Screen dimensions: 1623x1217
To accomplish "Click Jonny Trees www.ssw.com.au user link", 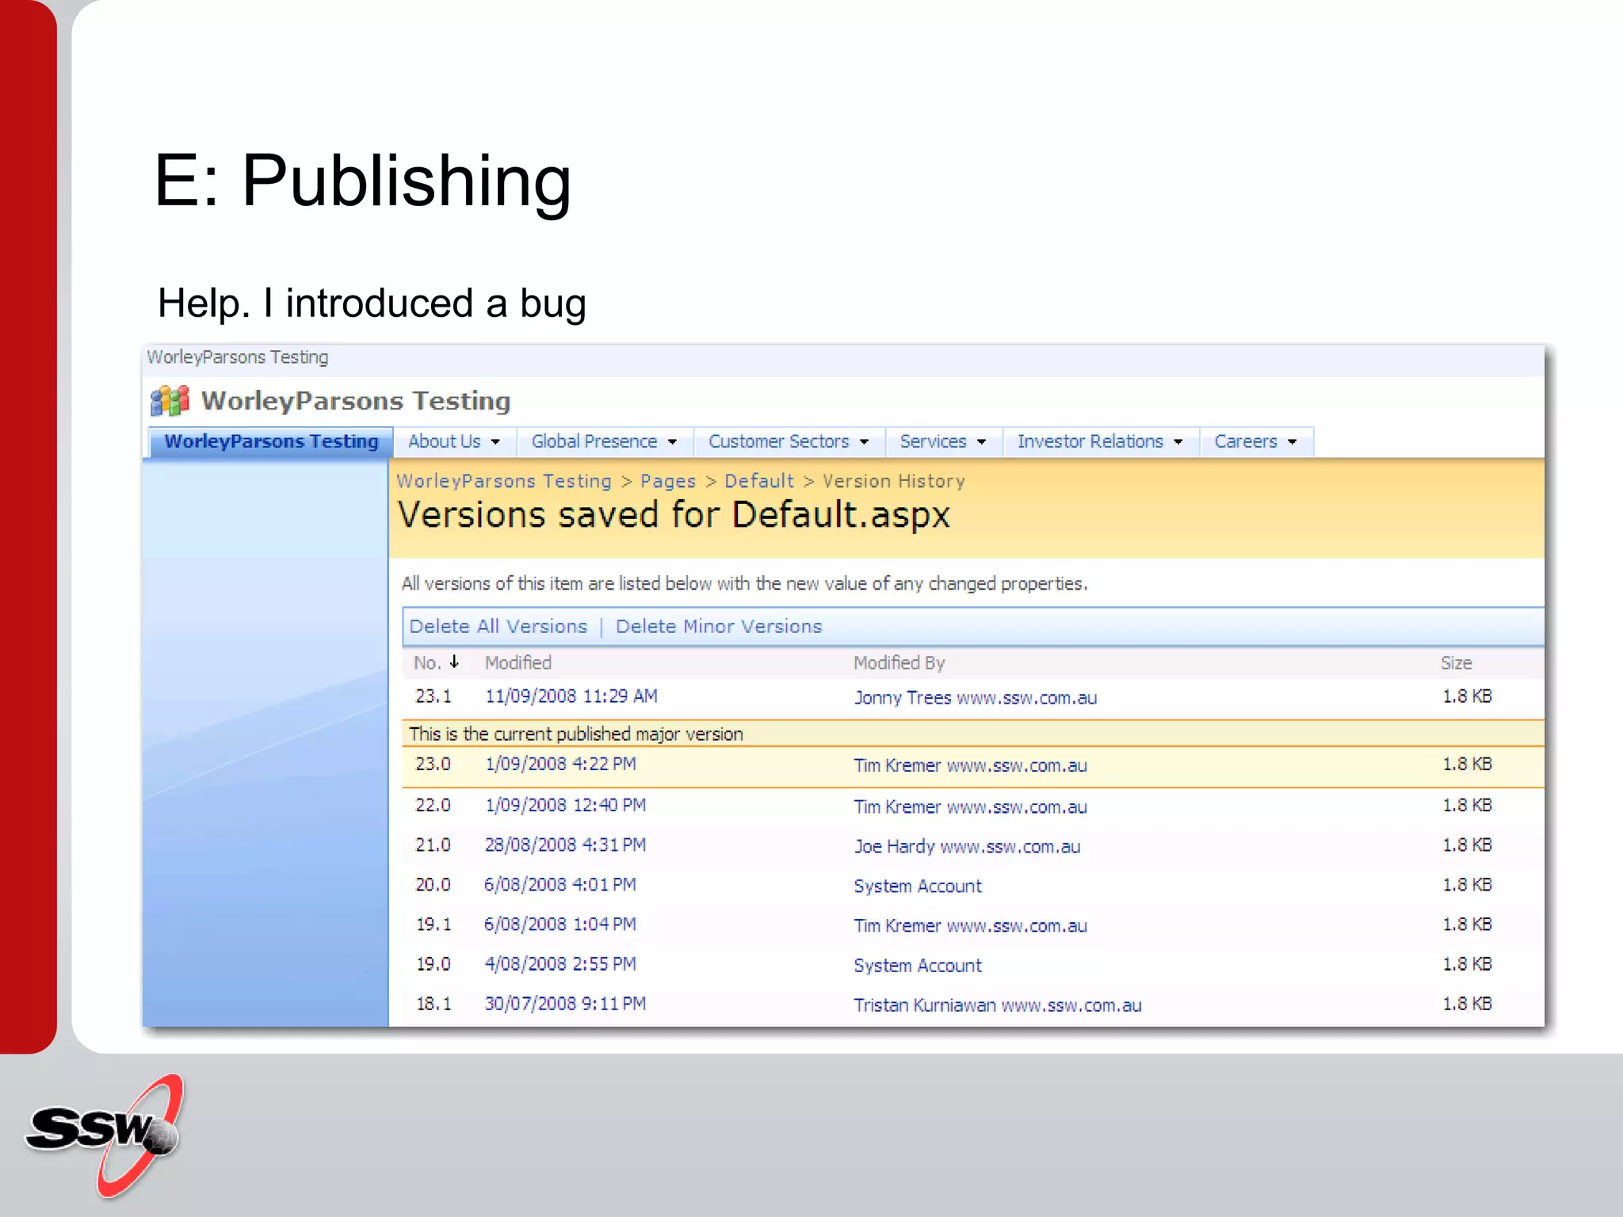I will tap(975, 697).
